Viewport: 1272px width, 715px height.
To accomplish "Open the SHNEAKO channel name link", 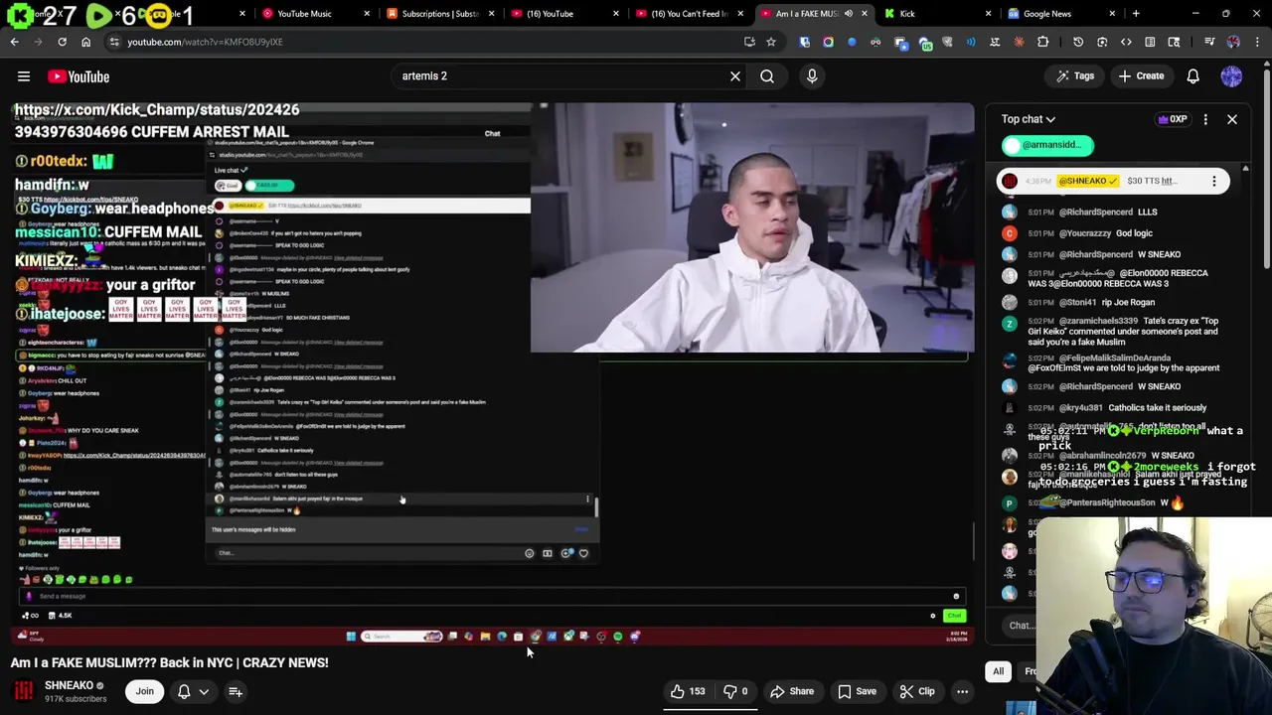I will tap(70, 685).
